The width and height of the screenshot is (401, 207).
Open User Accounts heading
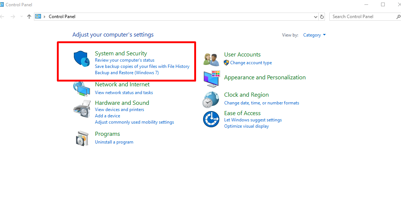click(x=243, y=55)
